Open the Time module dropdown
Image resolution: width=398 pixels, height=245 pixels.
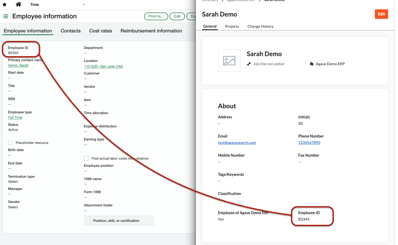click(84, 5)
